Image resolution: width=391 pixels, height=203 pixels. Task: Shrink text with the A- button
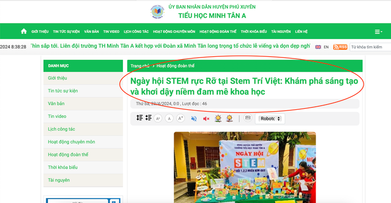[x=158, y=118]
